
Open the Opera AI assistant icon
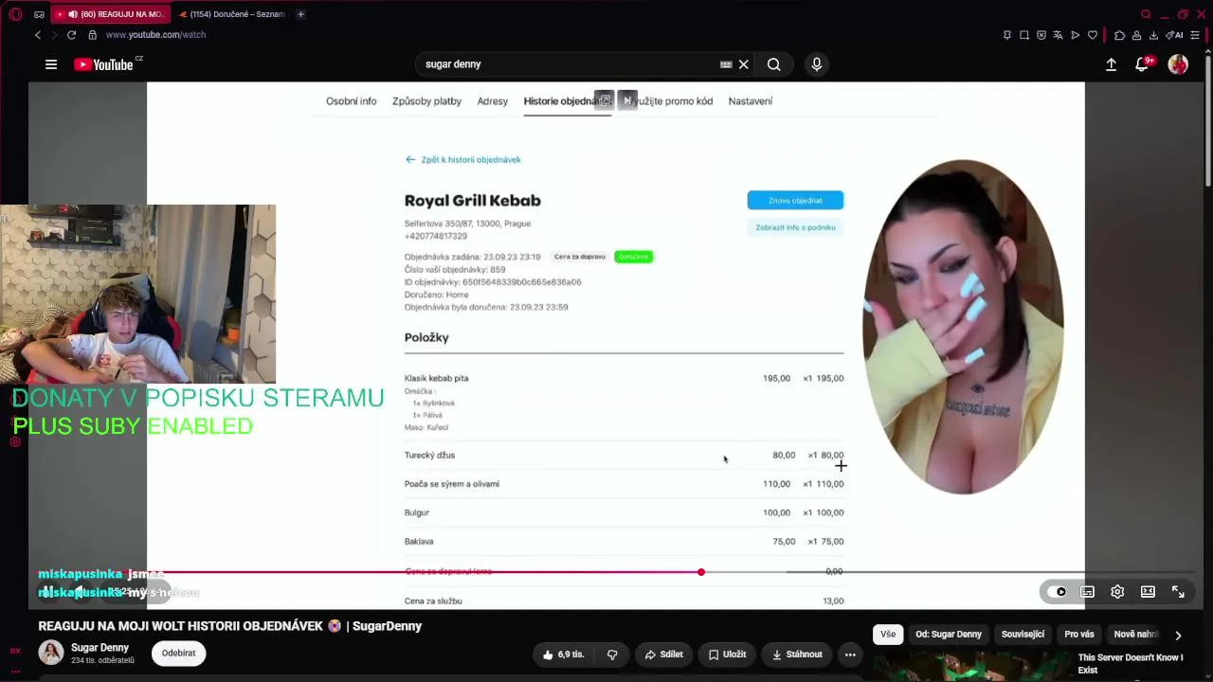pos(1174,35)
